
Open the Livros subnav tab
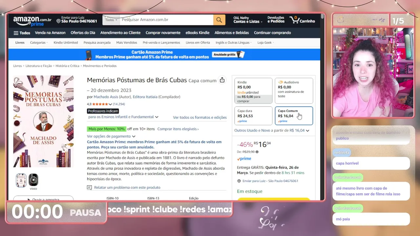(x=20, y=43)
